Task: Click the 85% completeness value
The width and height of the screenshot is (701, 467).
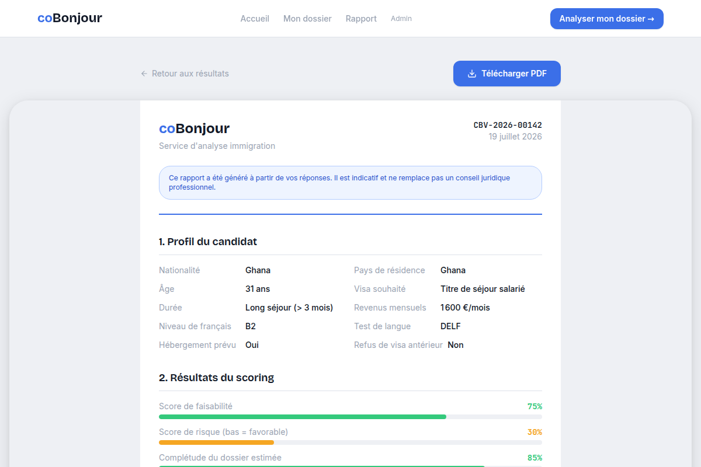Action: pyautogui.click(x=535, y=458)
